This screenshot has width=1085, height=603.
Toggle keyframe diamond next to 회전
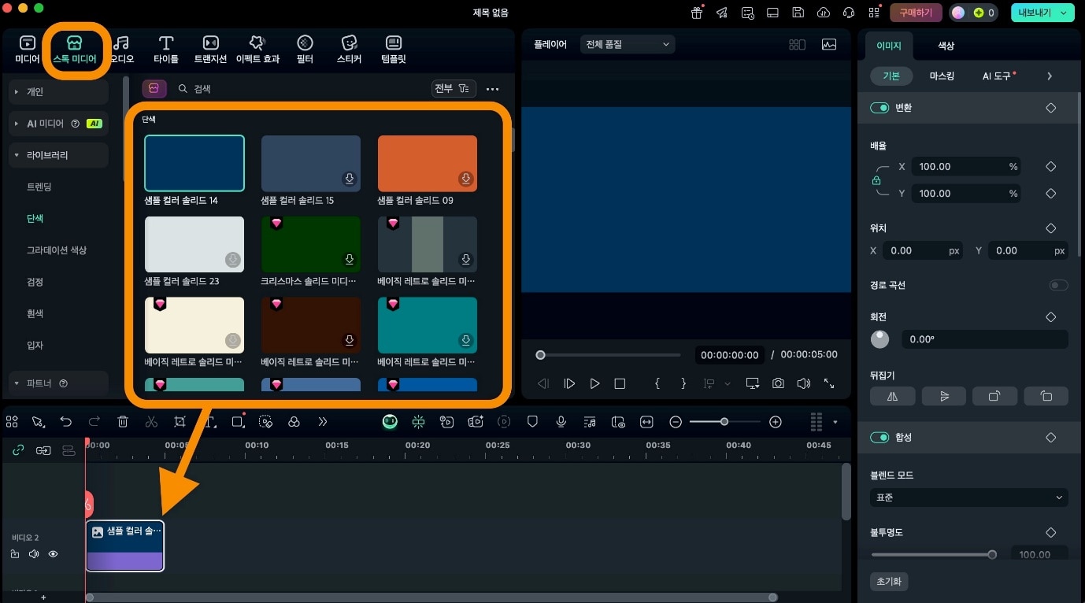(1050, 316)
